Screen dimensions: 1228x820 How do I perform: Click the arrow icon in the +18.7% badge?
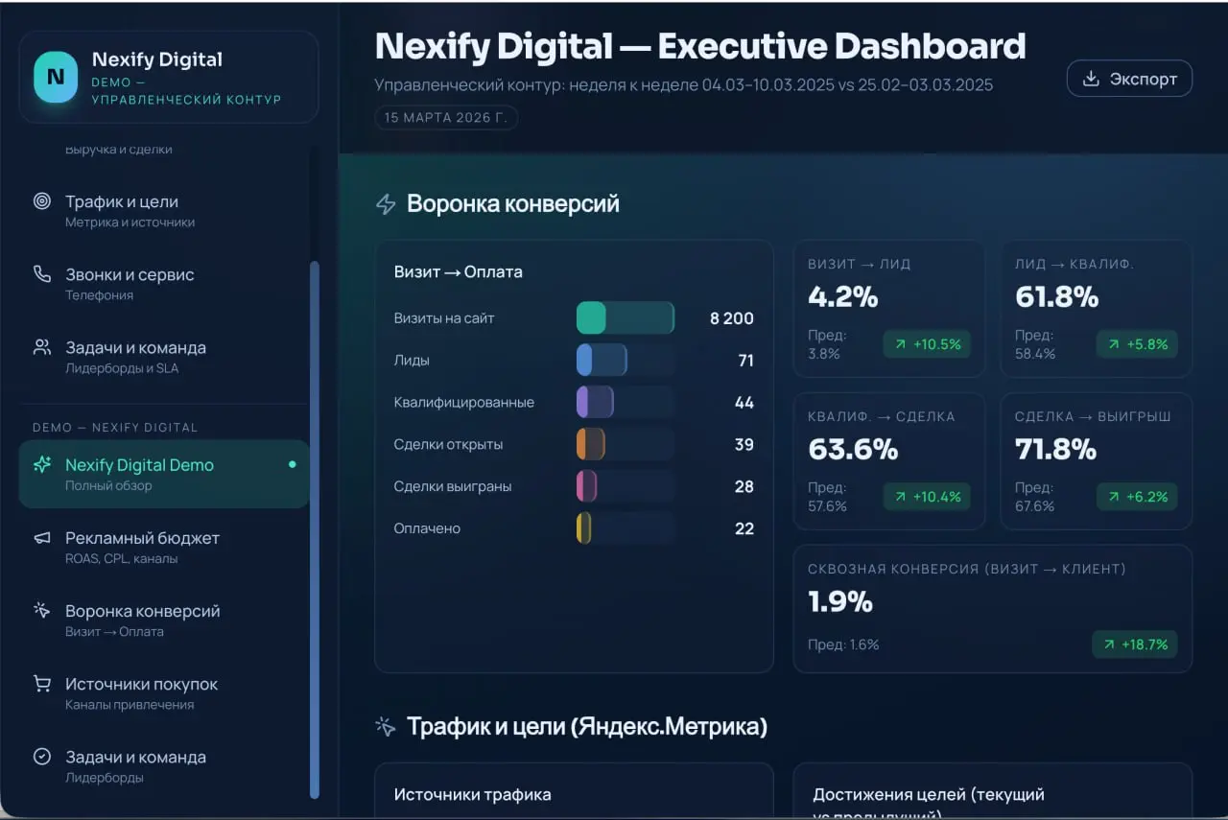pos(1110,644)
